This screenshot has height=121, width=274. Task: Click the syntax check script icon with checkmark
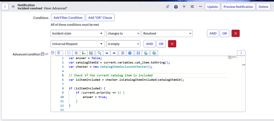pos(146,53)
